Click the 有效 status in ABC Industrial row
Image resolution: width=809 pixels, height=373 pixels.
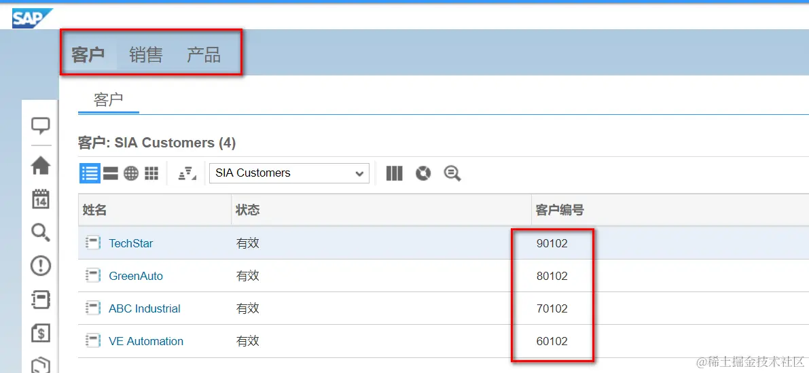pyautogui.click(x=248, y=308)
